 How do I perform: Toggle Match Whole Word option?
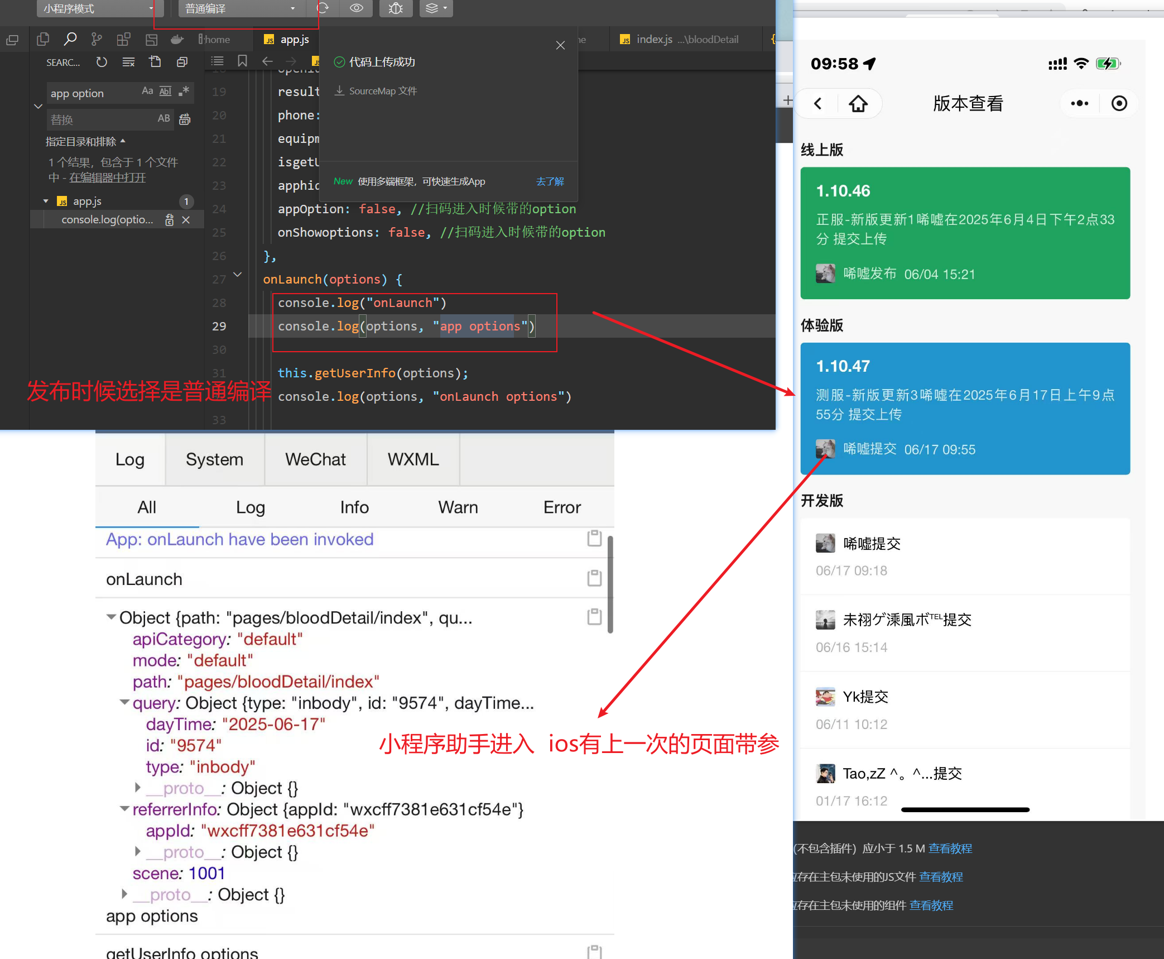[x=165, y=91]
